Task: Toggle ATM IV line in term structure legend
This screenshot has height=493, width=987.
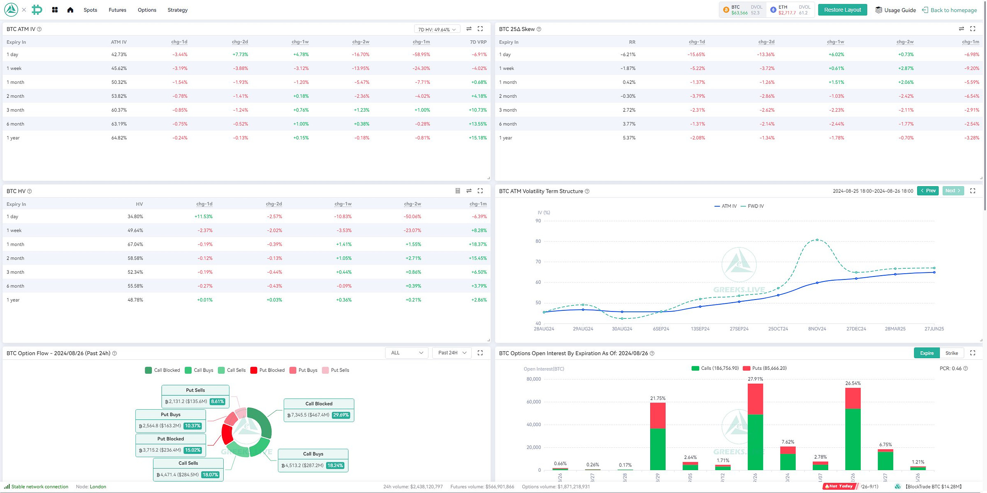Action: coord(726,206)
